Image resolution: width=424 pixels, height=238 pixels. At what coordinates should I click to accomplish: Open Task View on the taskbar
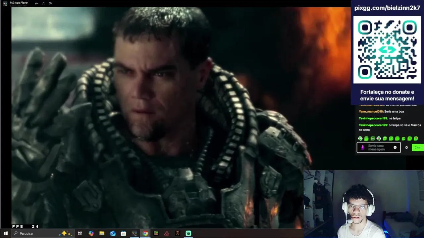tap(80, 233)
